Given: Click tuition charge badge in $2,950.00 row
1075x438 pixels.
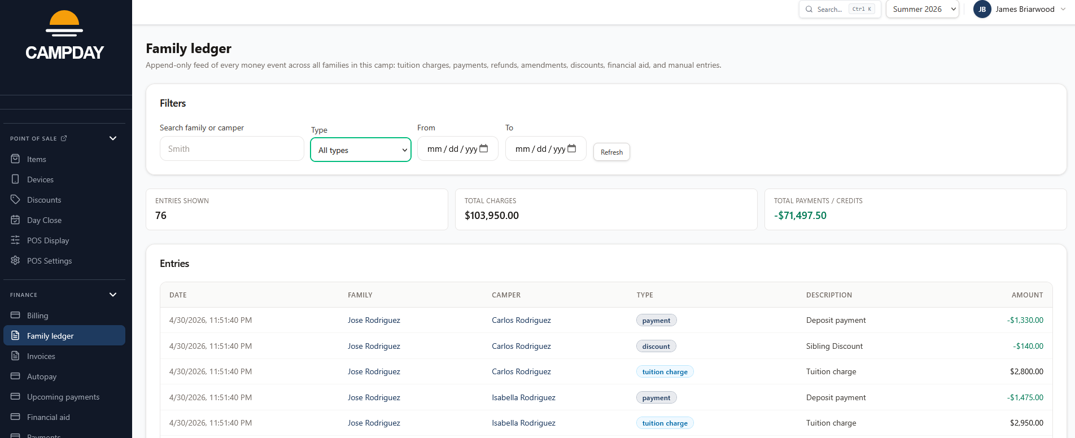Looking at the screenshot, I should tap(665, 423).
